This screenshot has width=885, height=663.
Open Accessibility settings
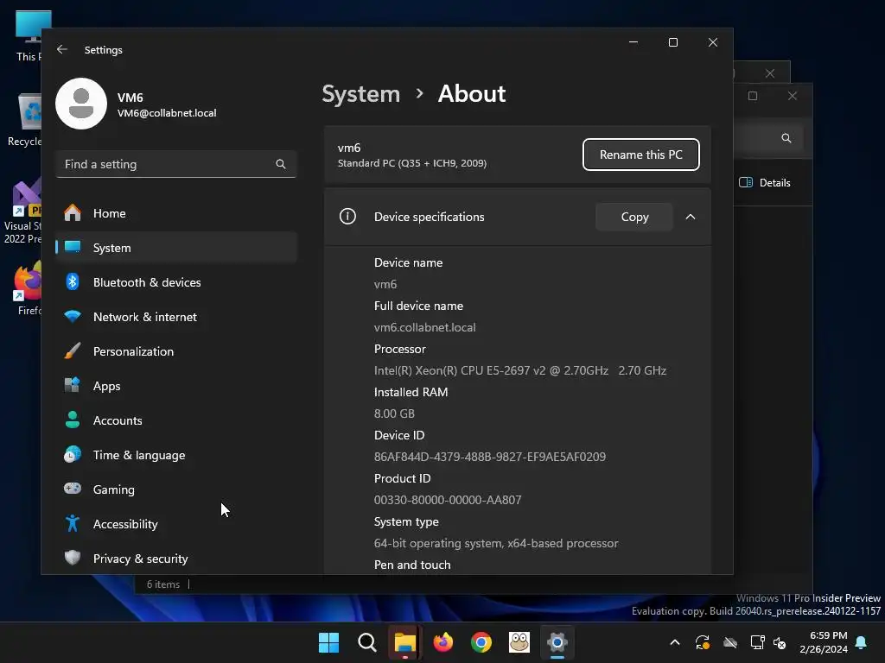coord(176,524)
